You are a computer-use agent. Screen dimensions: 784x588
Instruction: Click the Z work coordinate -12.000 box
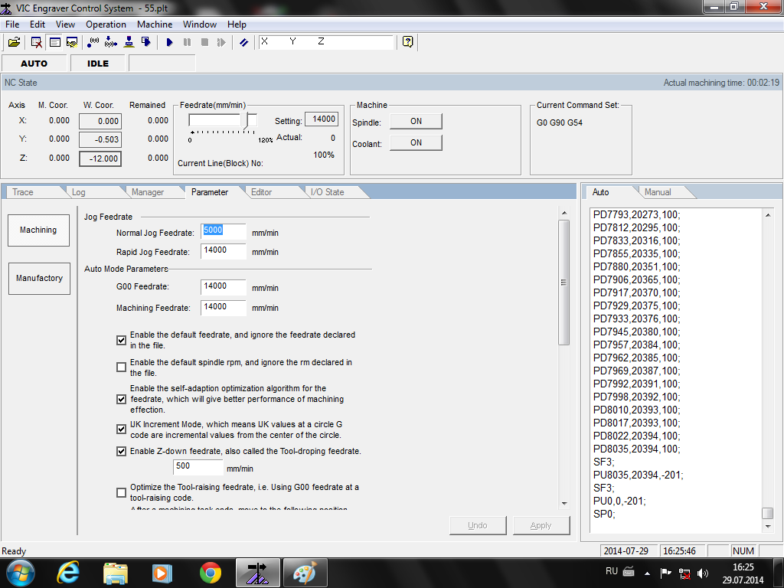100,159
